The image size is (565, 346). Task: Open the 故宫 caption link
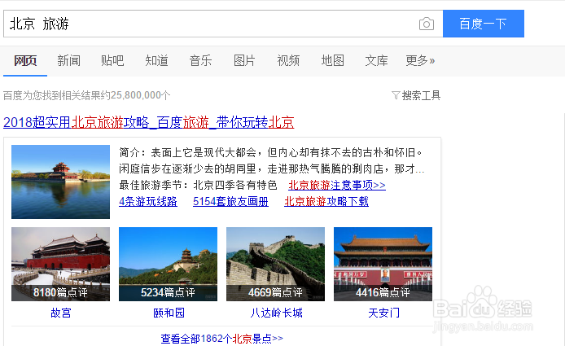pos(61,313)
